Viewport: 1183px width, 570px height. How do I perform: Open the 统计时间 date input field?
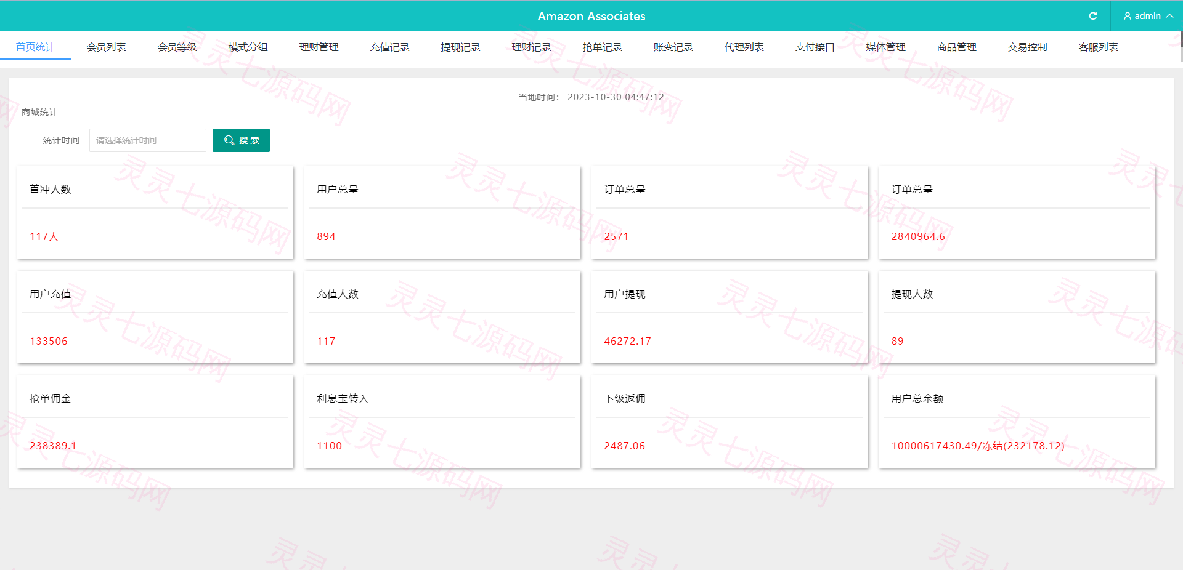pyautogui.click(x=148, y=140)
